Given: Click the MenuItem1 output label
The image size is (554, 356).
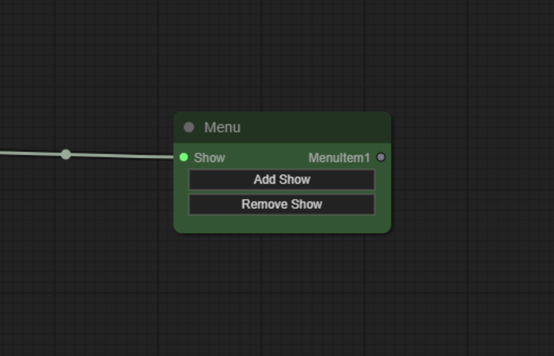Looking at the screenshot, I should coord(339,157).
